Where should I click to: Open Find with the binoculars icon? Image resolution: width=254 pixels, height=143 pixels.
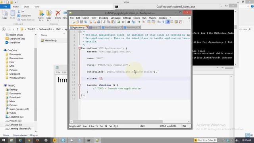(129, 22)
